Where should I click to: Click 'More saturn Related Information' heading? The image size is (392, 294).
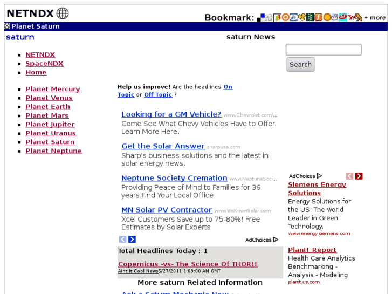click(200, 283)
